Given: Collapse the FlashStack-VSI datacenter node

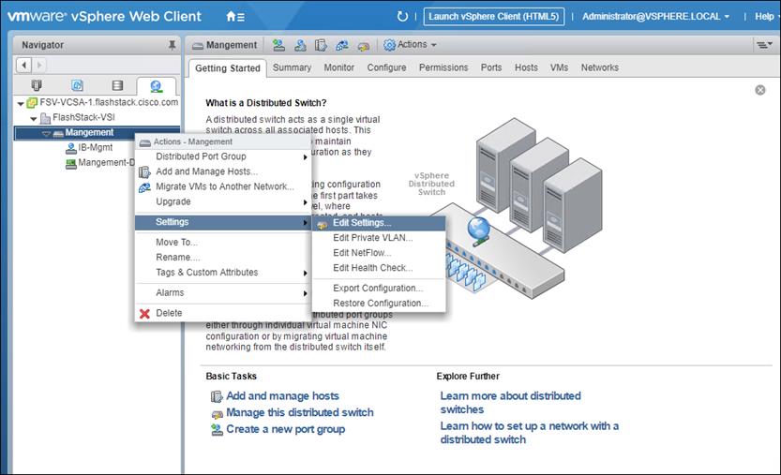Looking at the screenshot, I should pos(34,118).
